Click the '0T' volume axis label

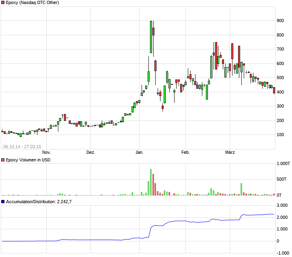point(279,195)
